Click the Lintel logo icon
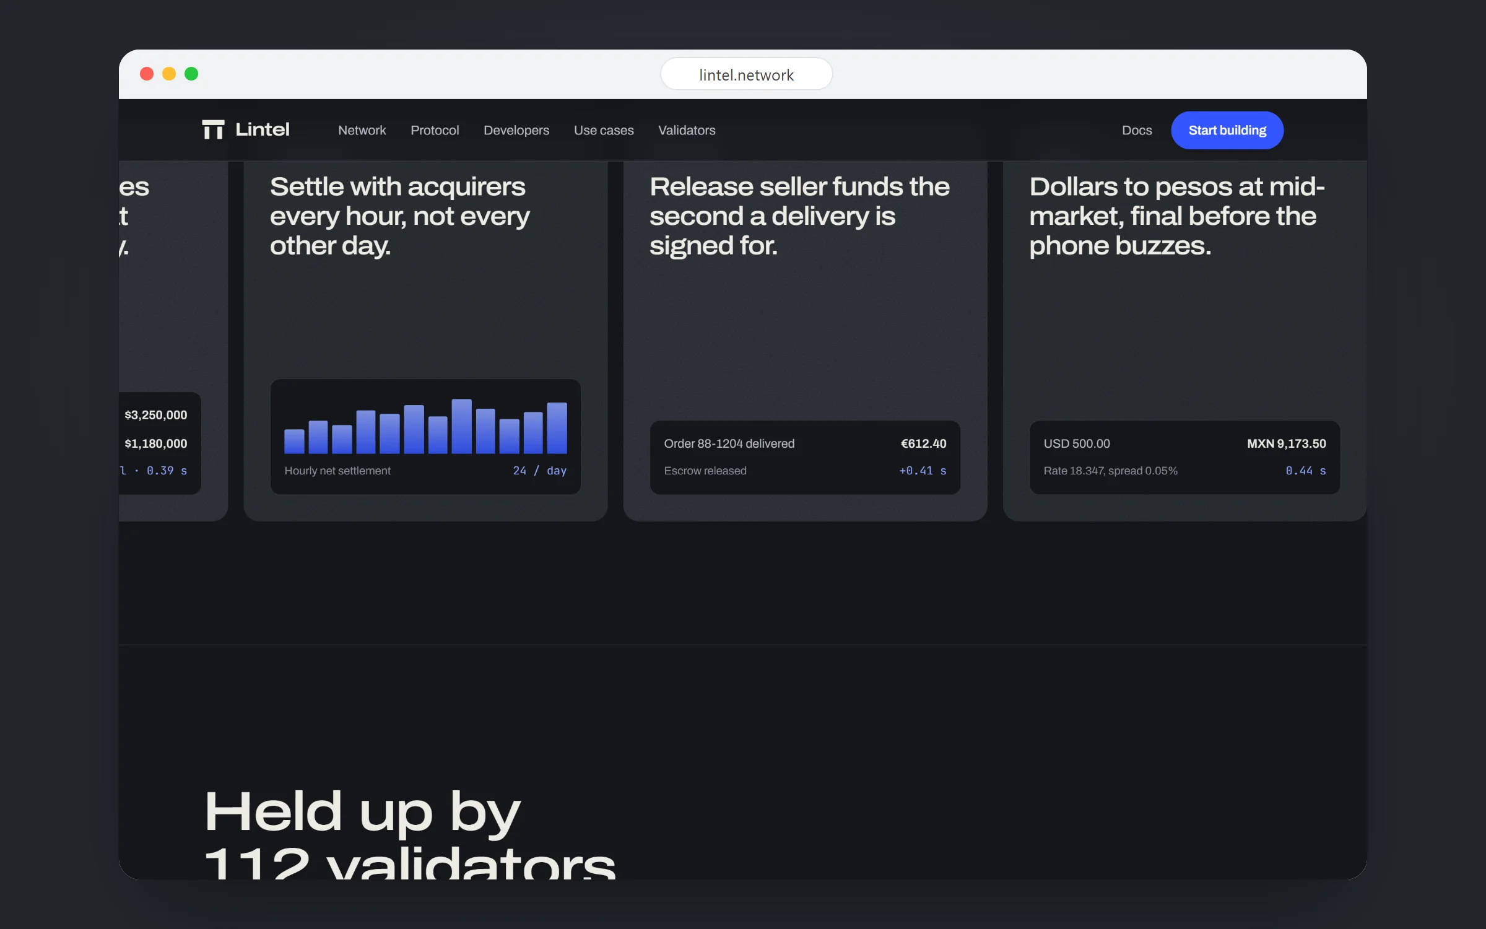The width and height of the screenshot is (1486, 929). (213, 129)
